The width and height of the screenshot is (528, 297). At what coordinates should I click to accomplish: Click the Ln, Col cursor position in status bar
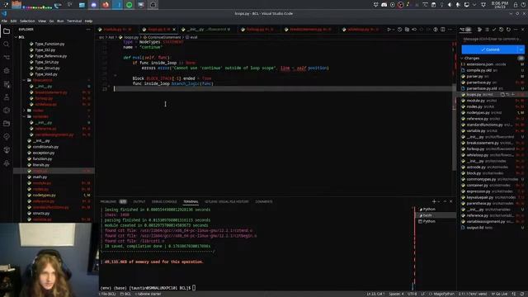375,294
